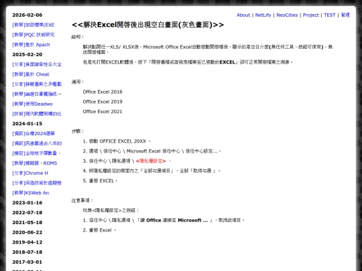
Task: Open the [機密]全球核子彈數量 article
Action: pyautogui.click(x=36, y=153)
